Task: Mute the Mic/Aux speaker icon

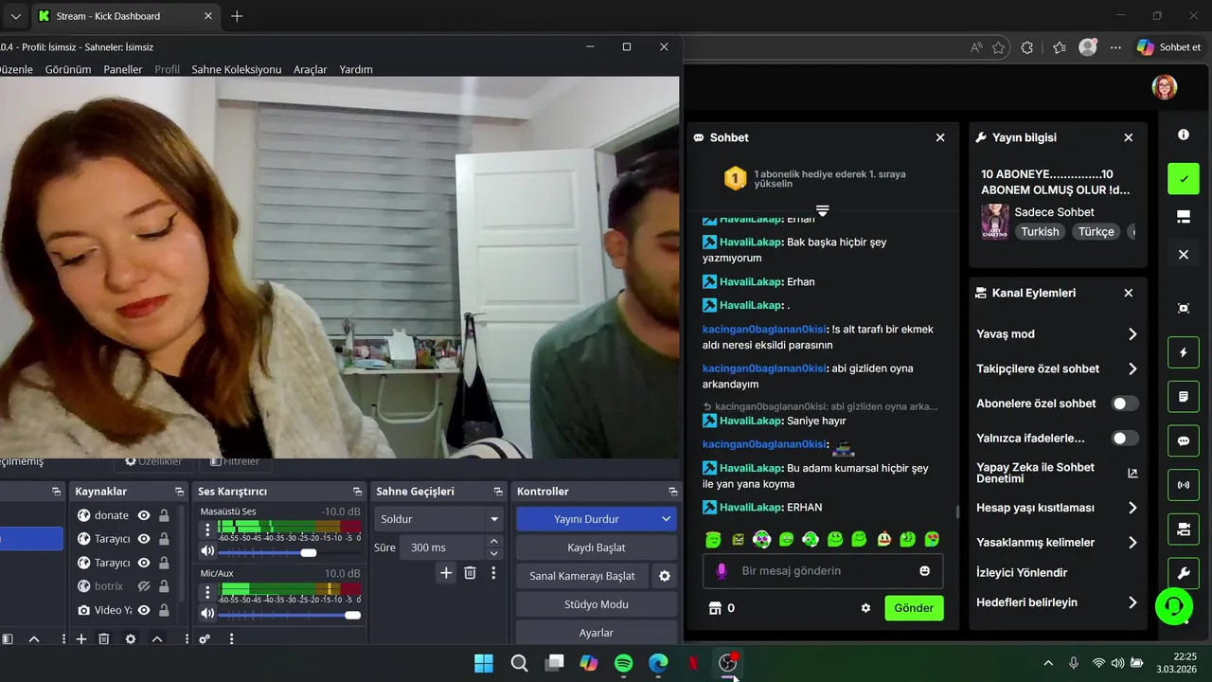Action: (207, 614)
